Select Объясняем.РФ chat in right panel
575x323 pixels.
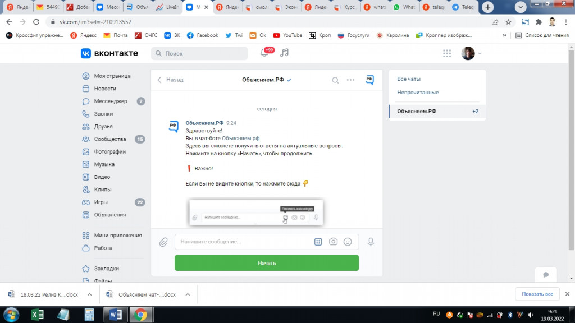(x=437, y=112)
